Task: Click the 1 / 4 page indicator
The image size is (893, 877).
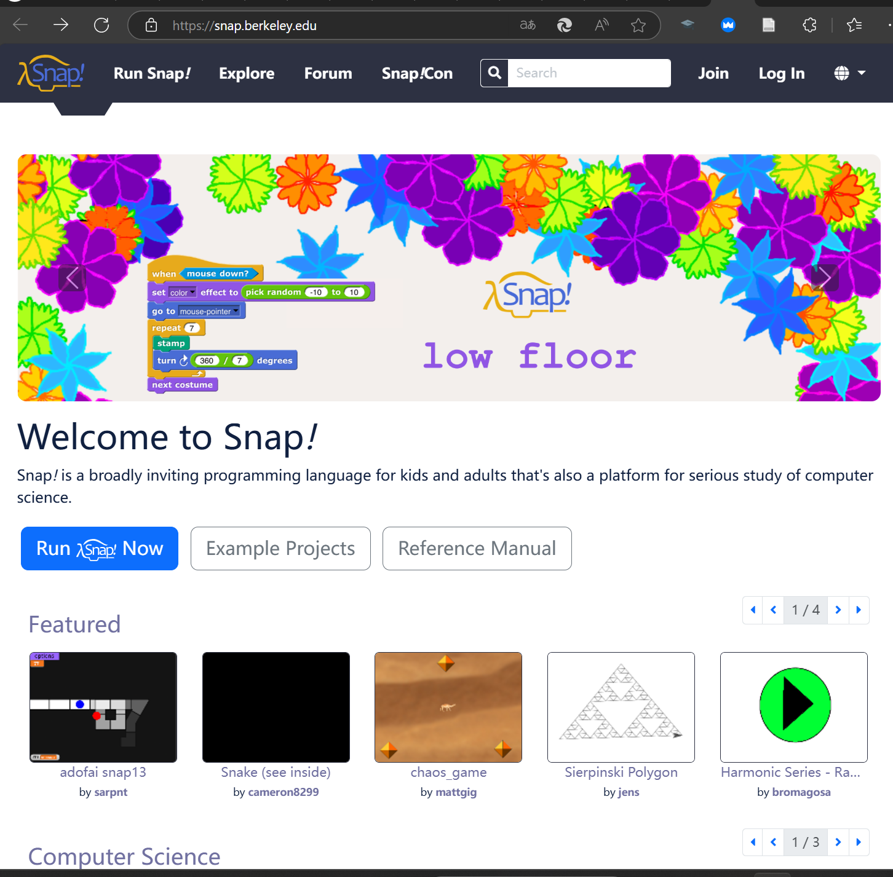Action: click(806, 610)
